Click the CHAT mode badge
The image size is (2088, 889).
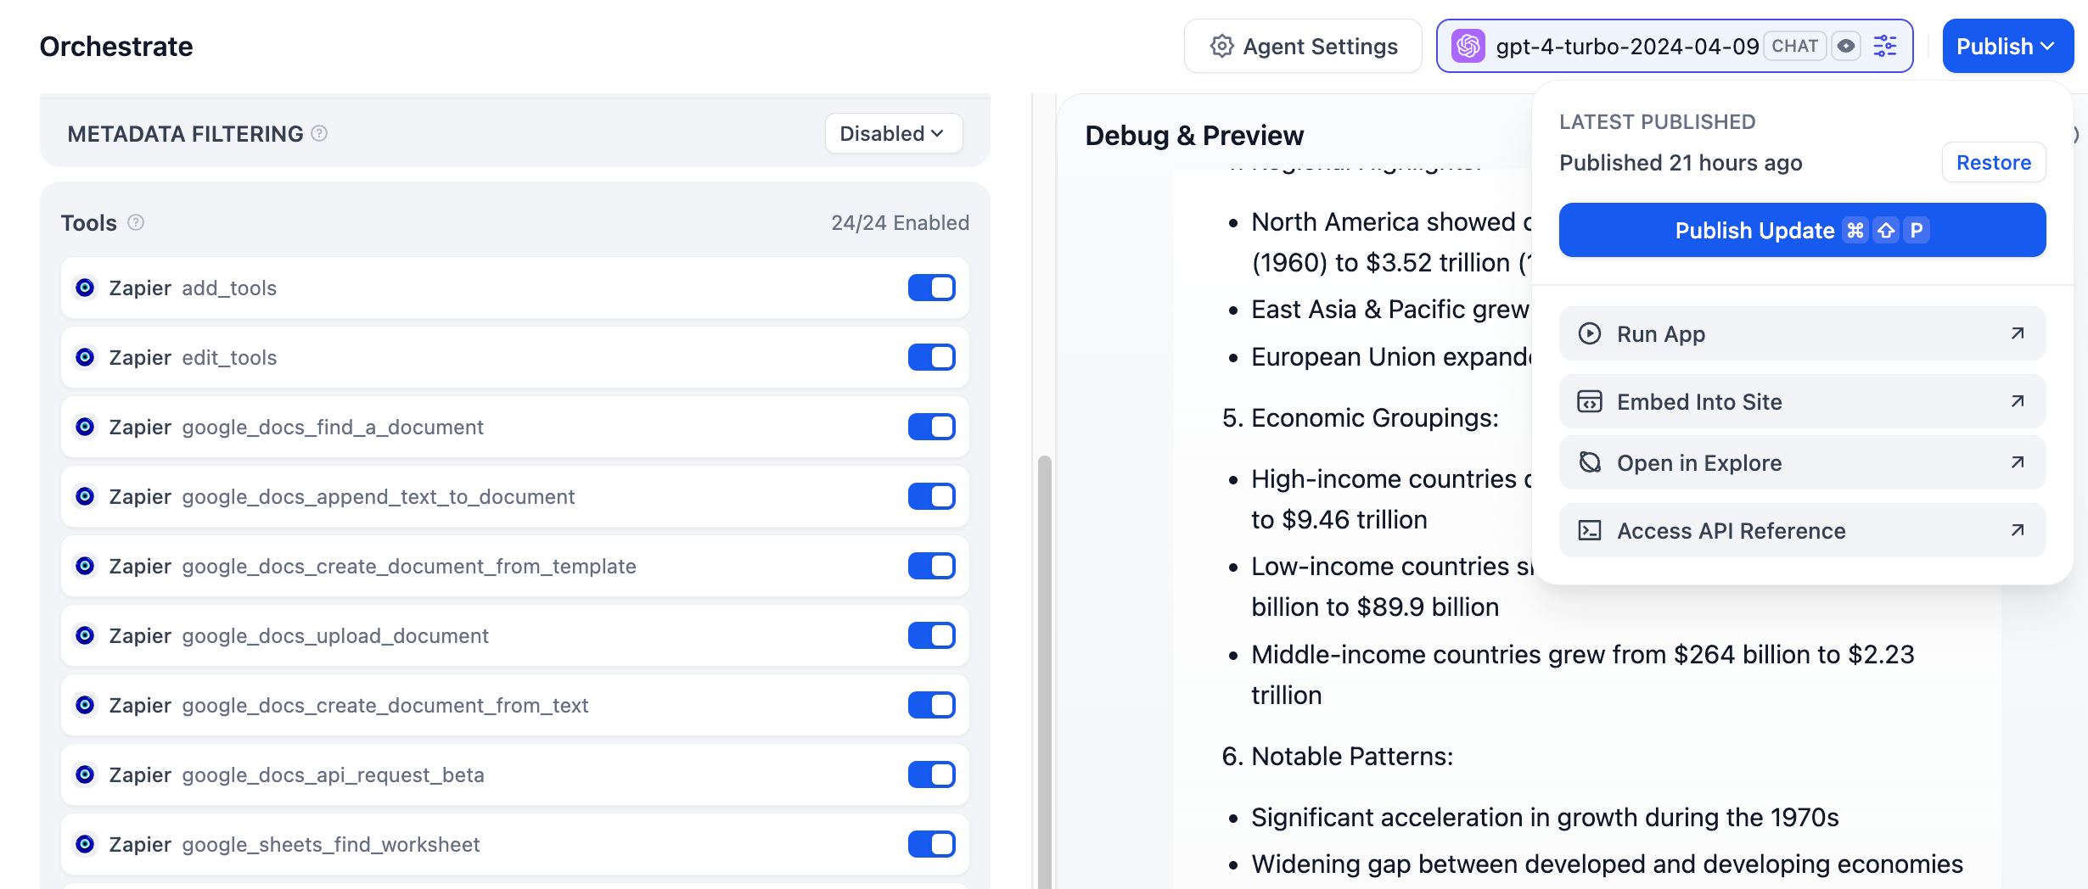(x=1794, y=46)
